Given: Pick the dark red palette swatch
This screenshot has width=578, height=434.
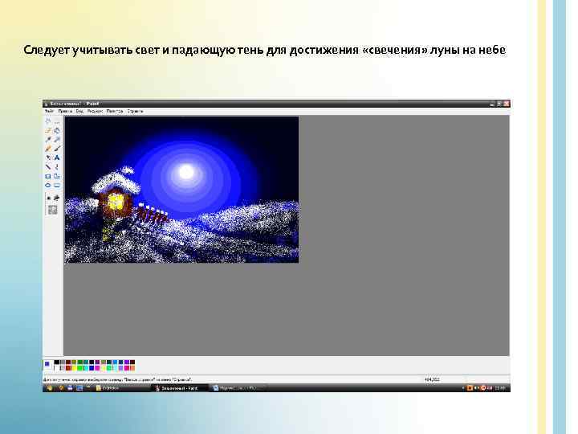Looking at the screenshot, I should tap(68, 362).
